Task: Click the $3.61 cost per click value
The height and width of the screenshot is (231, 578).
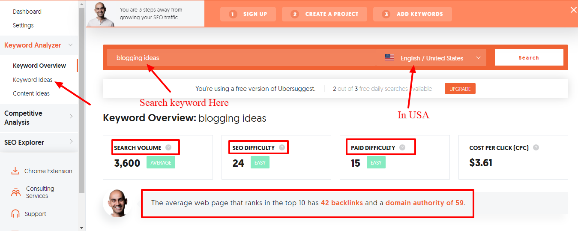Action: point(481,163)
